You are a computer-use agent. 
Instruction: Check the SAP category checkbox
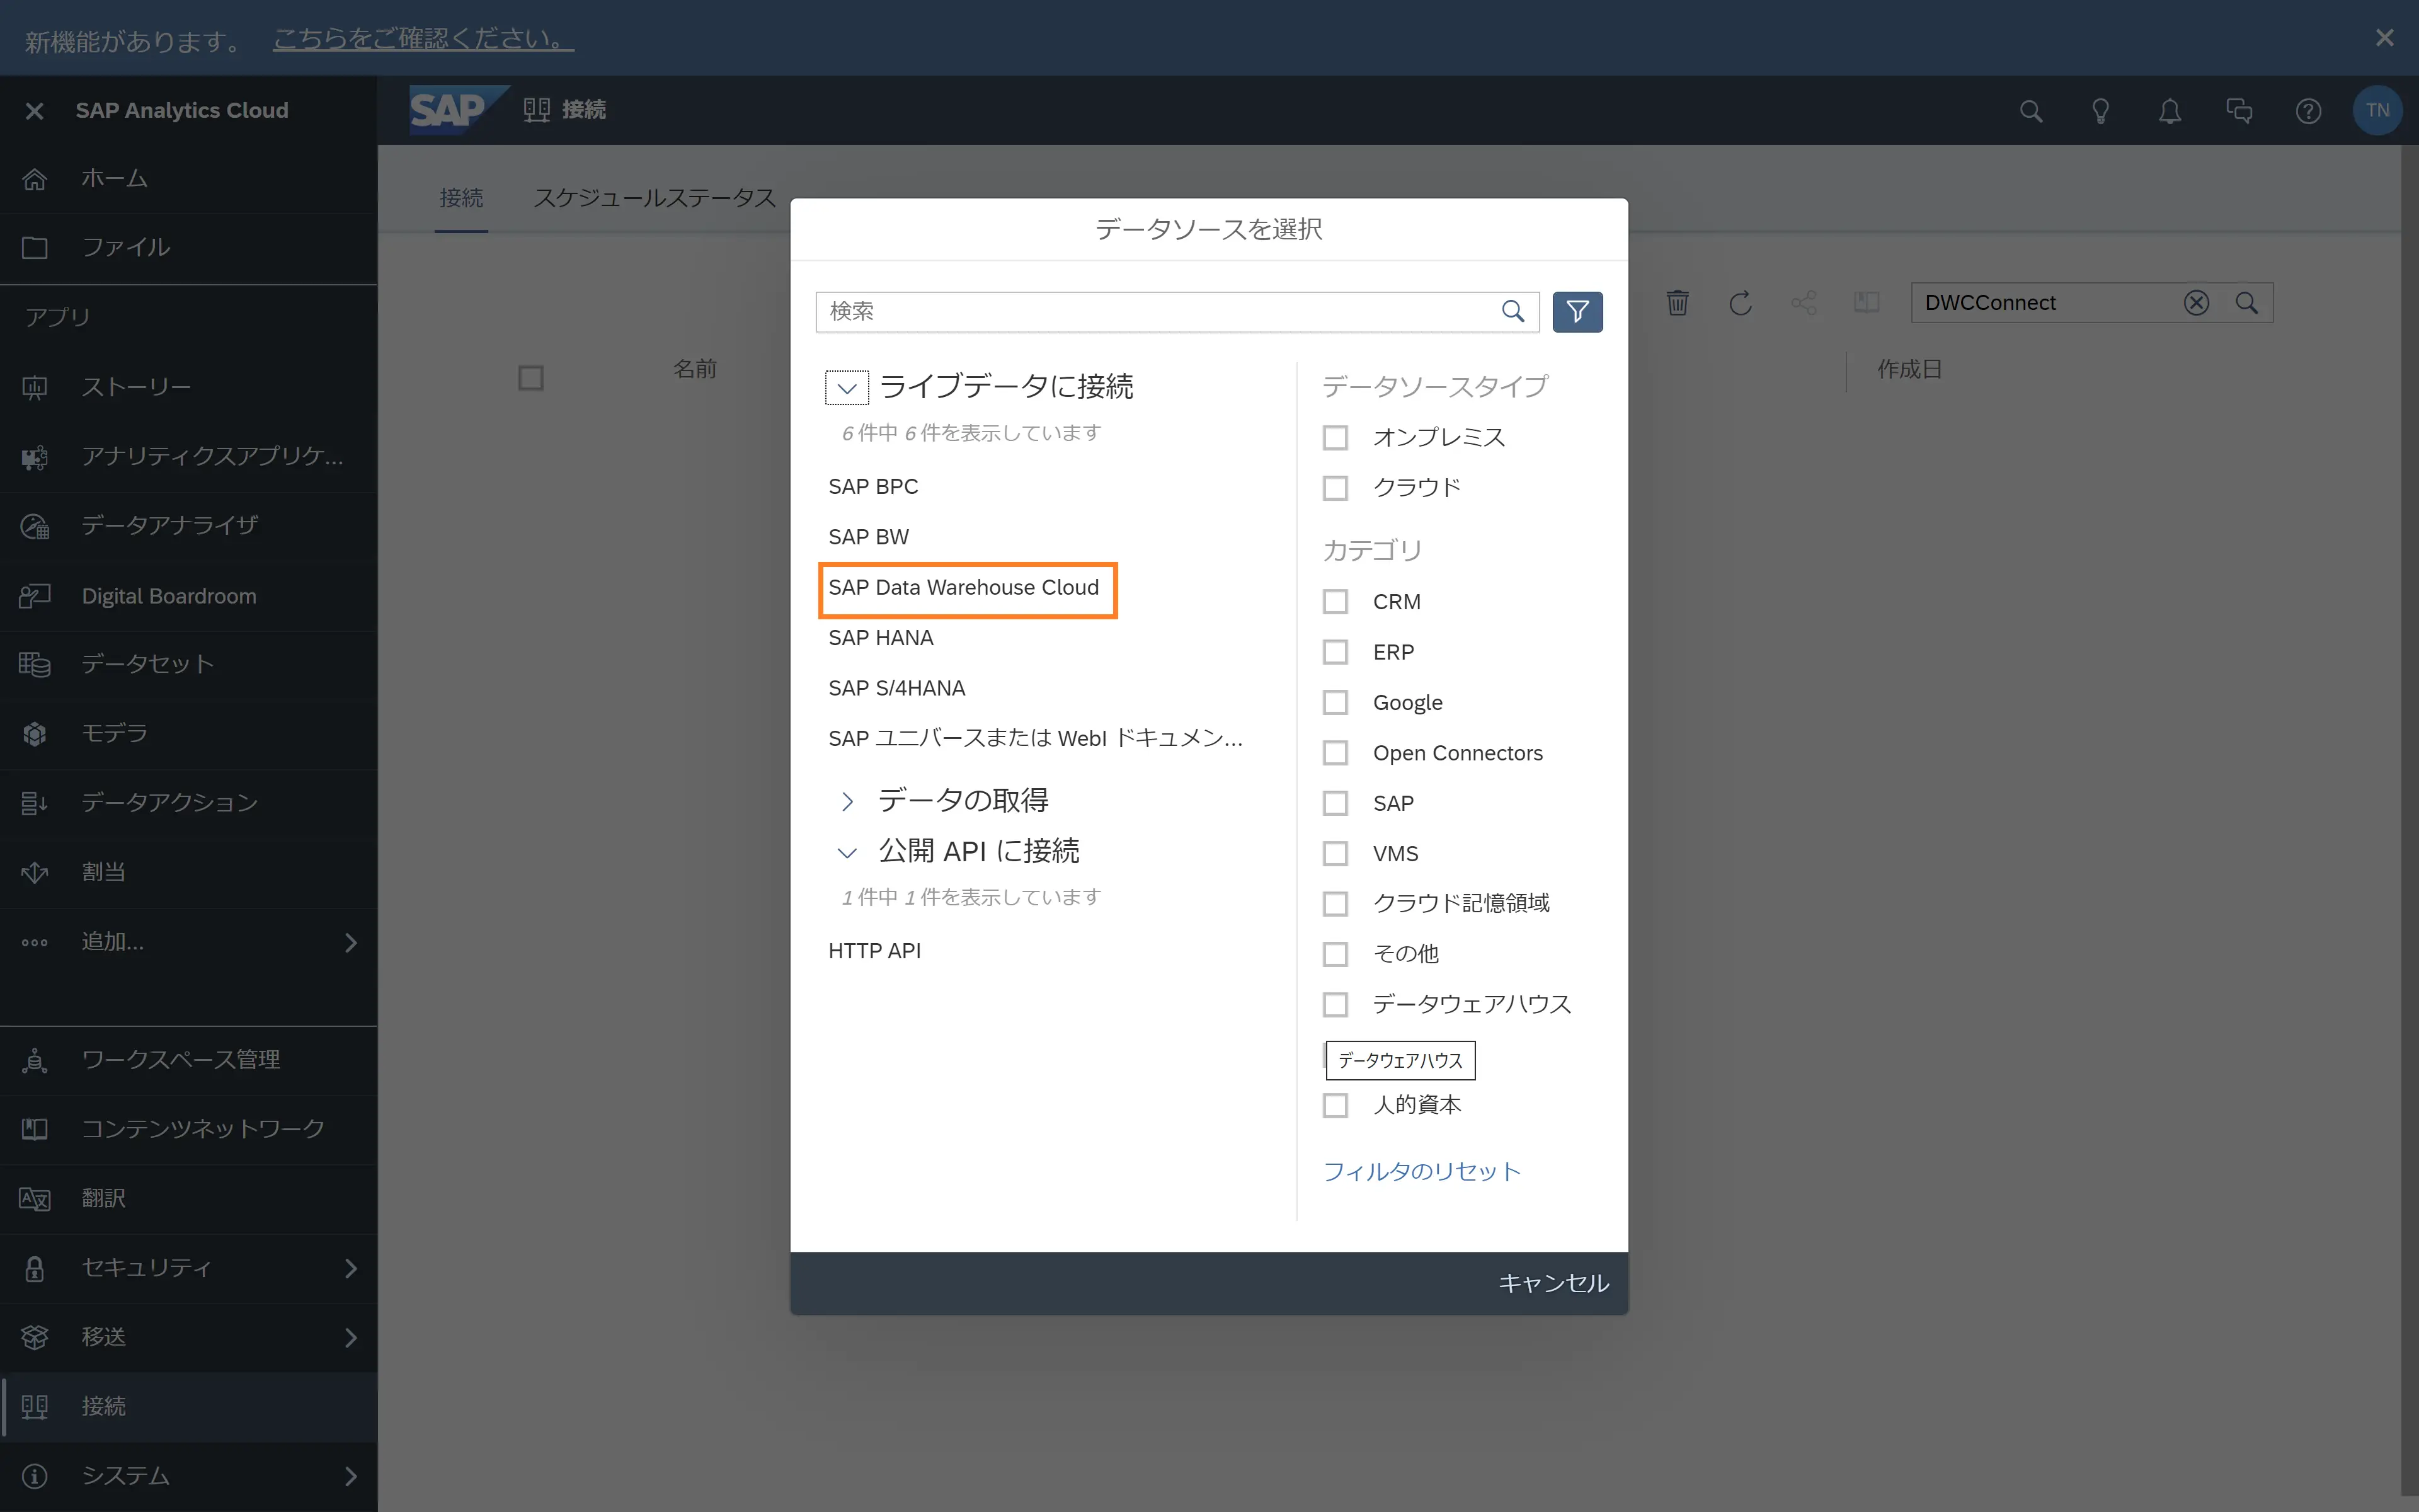click(x=1334, y=803)
